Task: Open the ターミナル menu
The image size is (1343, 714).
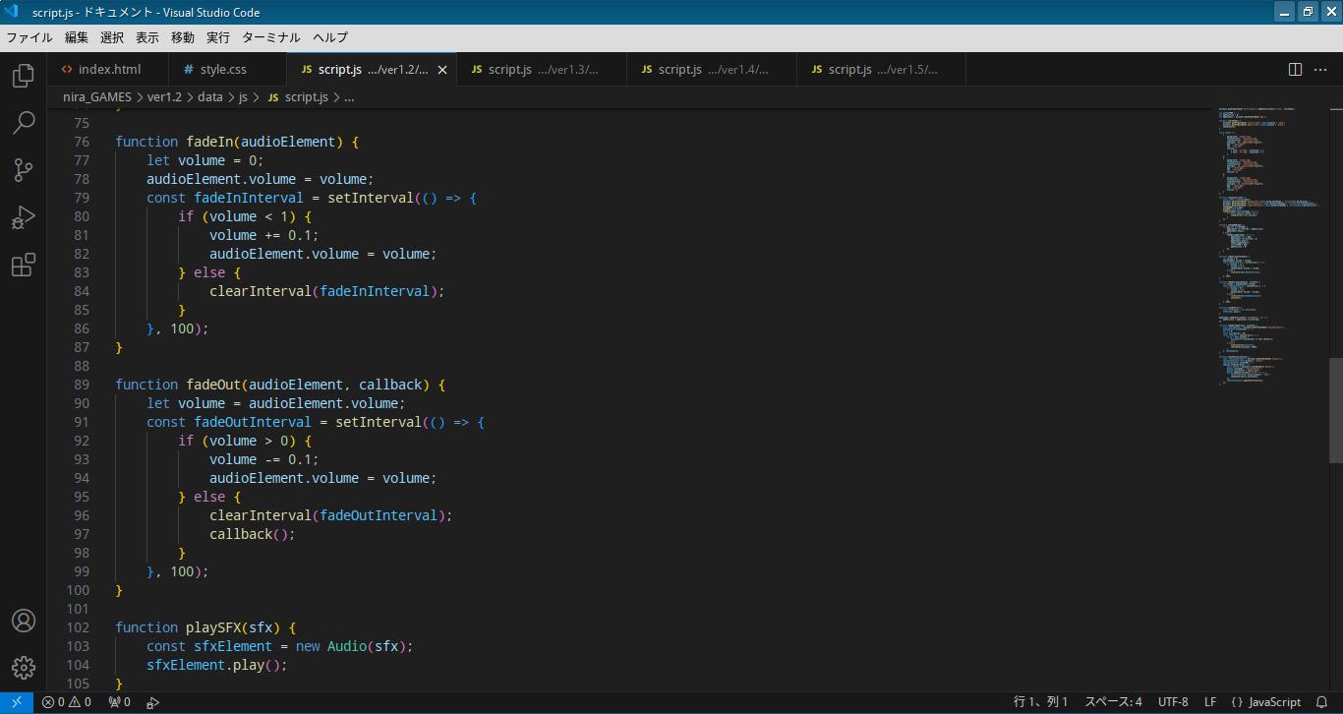Action: coord(270,37)
